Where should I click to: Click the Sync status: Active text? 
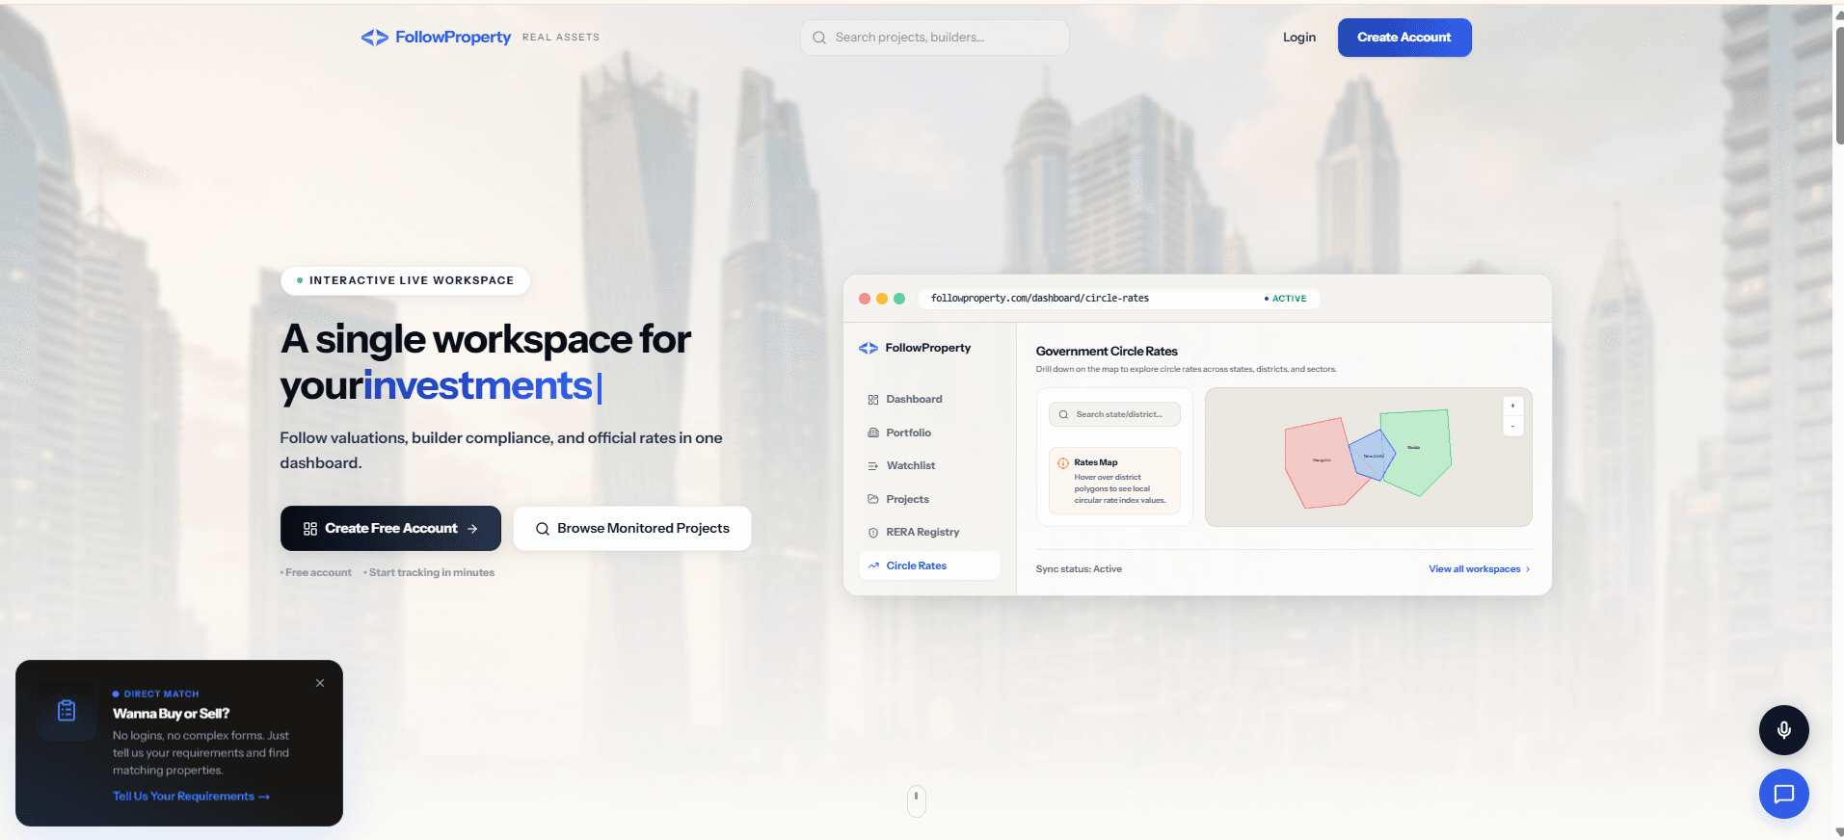pos(1079,569)
